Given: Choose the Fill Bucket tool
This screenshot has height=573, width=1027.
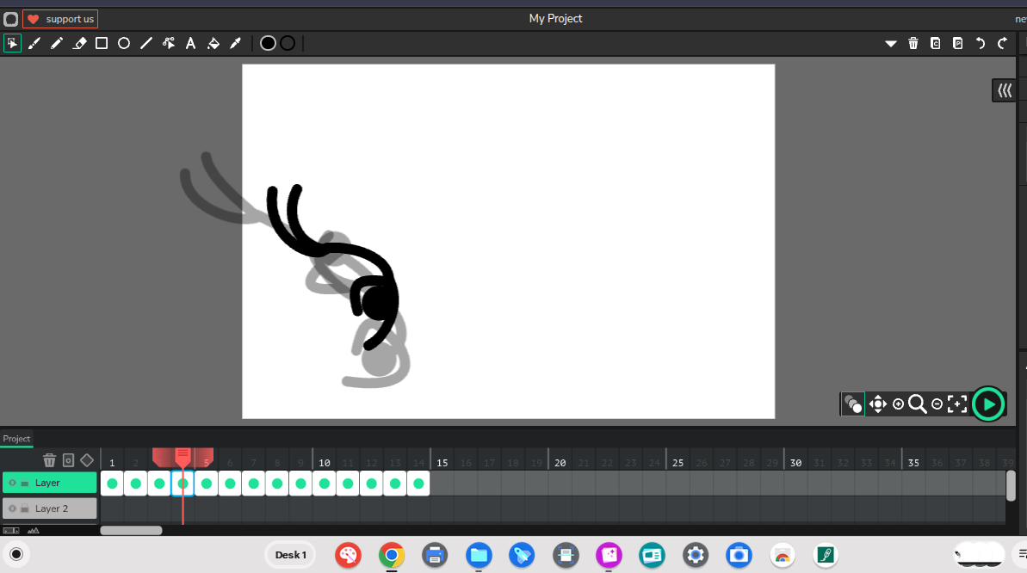Looking at the screenshot, I should pos(213,43).
